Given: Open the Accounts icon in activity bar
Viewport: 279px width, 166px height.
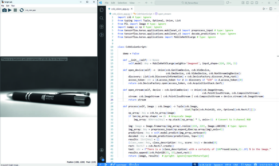Looking at the screenshot, I should 102,150.
